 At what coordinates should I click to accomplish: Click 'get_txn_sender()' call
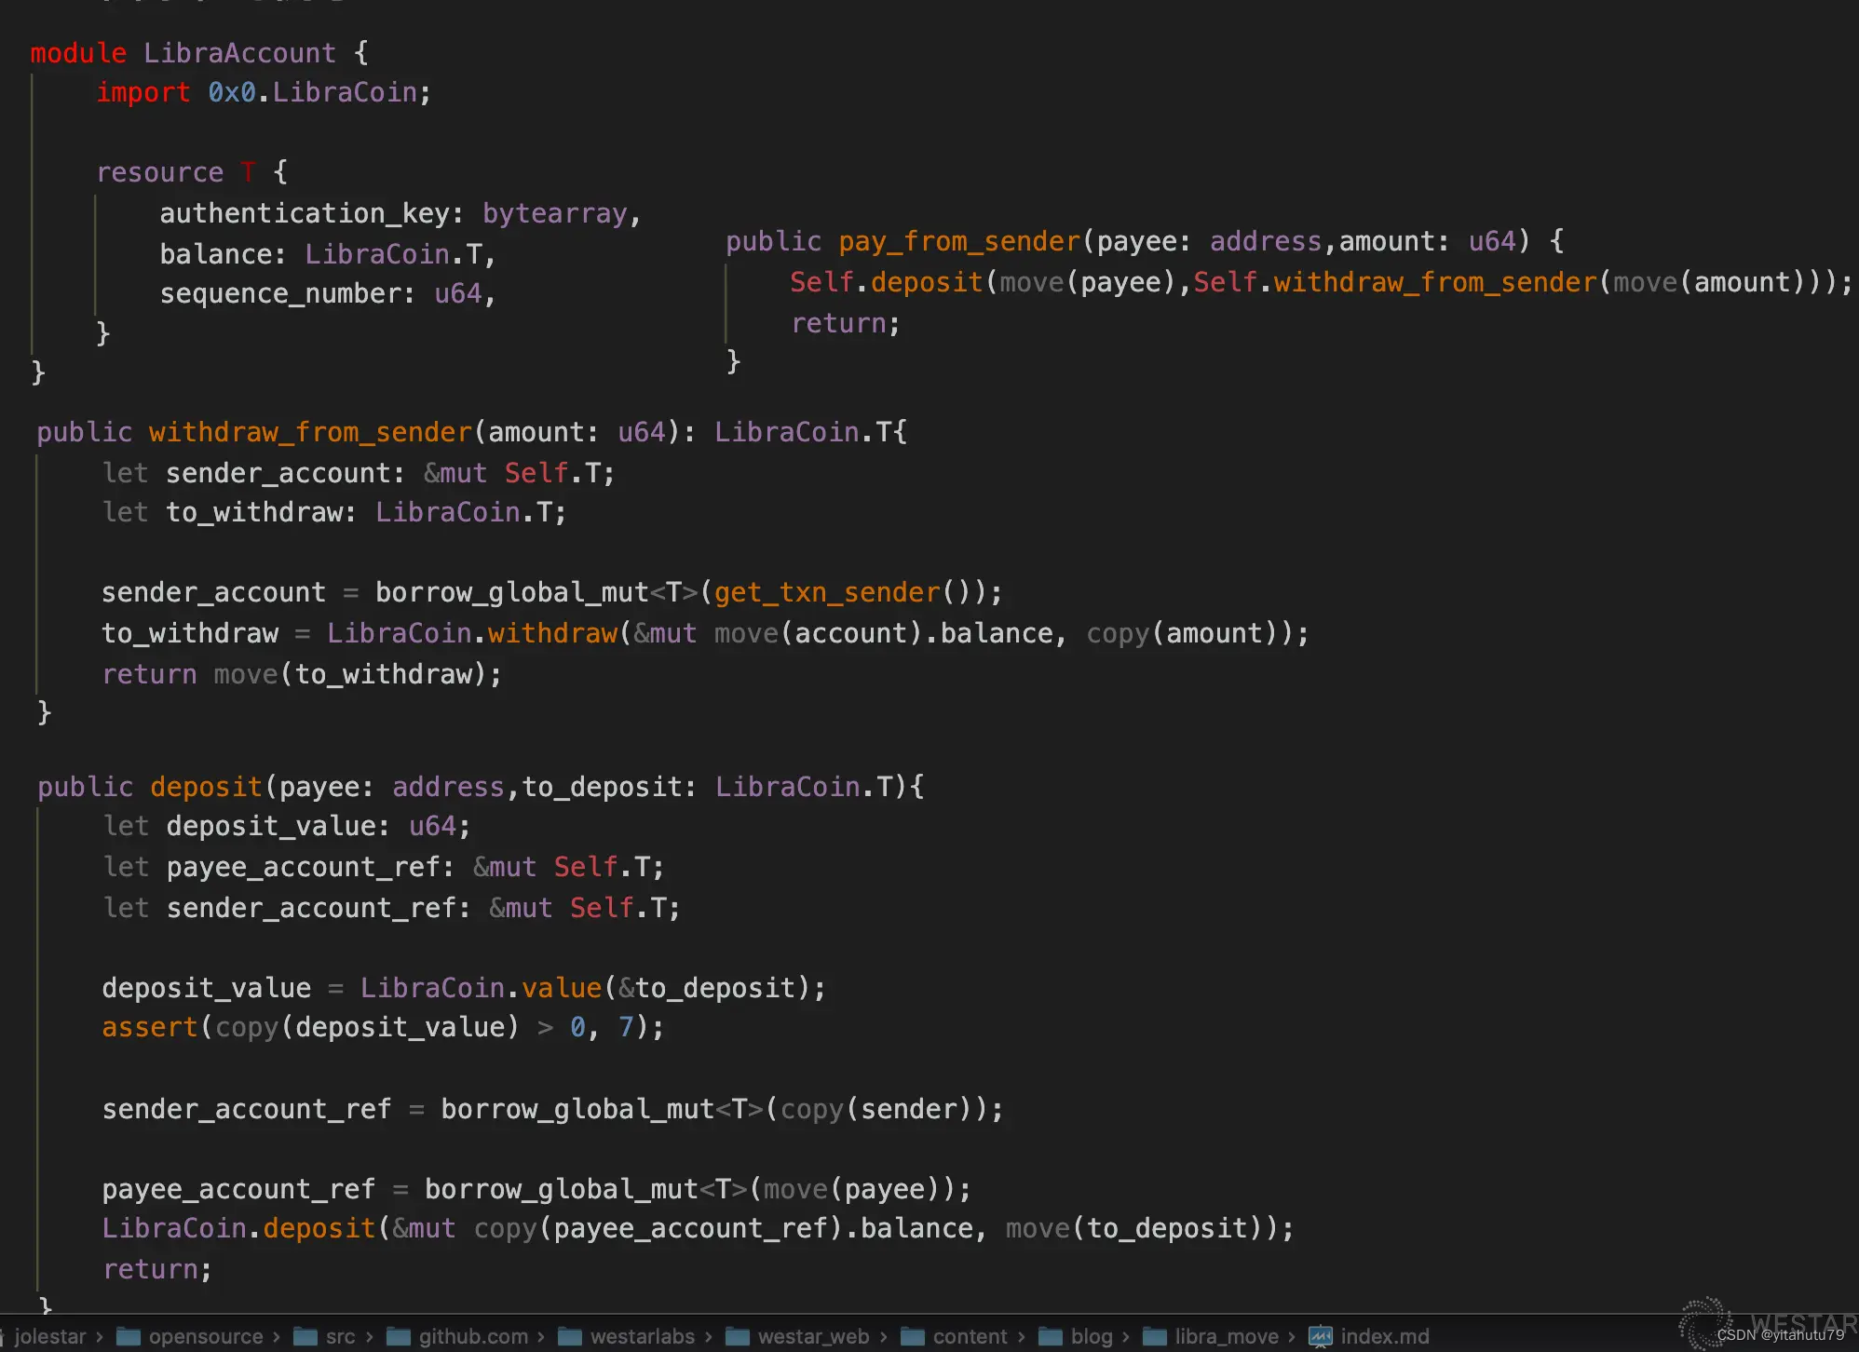(844, 592)
